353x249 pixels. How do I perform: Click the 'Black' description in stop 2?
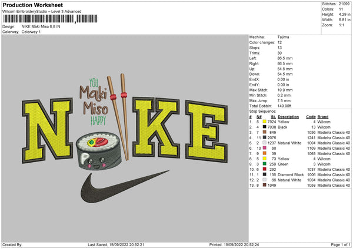282,127
